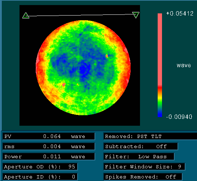Viewport: 197px width, 181px height.
Task: Click the small orange dot near the bottom center of the map
Action: [x=78, y=84]
